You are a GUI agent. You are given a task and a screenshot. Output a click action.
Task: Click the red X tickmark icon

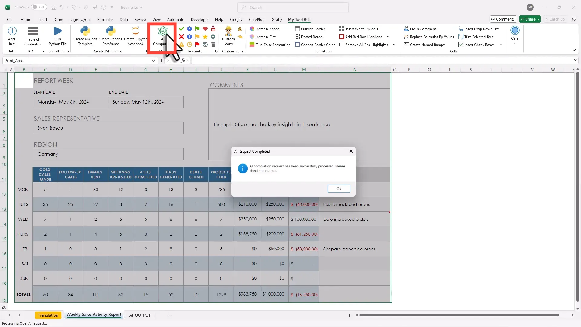pyautogui.click(x=181, y=37)
